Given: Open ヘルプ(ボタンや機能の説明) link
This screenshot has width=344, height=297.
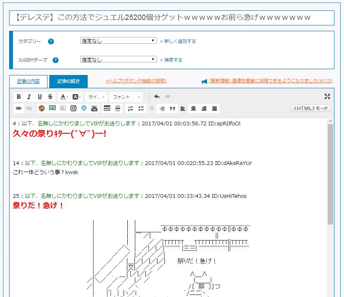Looking at the screenshot, I should (136, 81).
